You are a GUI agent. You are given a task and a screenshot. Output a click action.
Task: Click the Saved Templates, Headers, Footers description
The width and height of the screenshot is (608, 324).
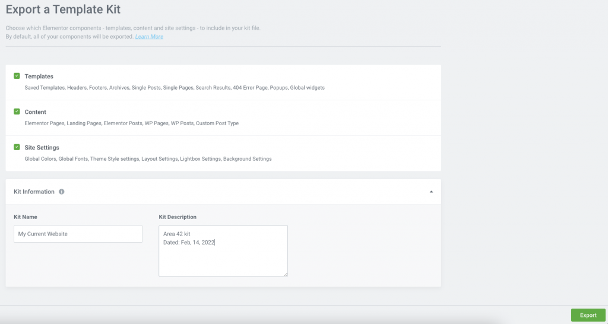(175, 88)
